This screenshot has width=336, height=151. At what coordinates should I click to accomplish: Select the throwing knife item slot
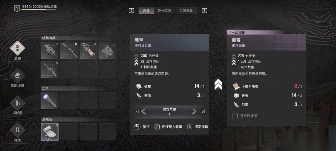coord(50,70)
